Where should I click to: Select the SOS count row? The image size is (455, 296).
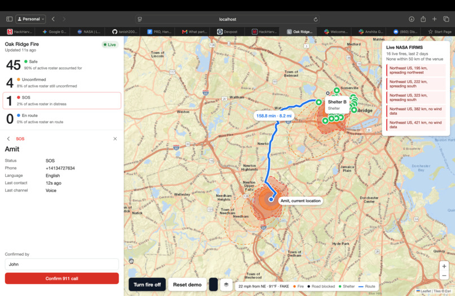click(62, 101)
